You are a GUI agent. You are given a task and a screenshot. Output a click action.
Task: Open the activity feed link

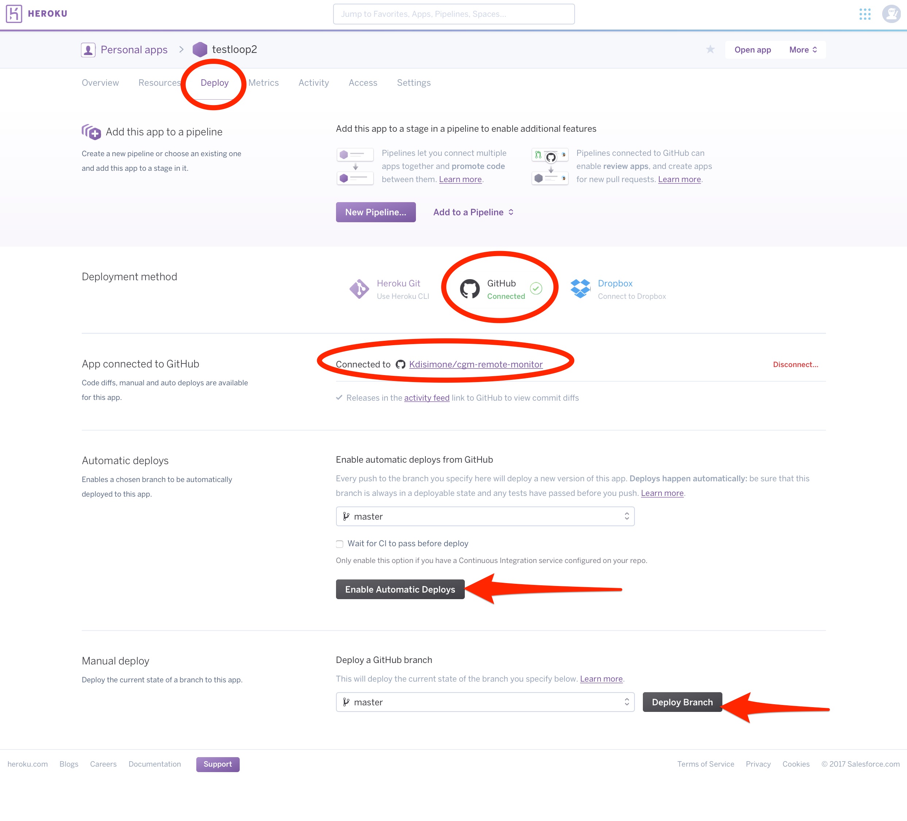pyautogui.click(x=427, y=398)
